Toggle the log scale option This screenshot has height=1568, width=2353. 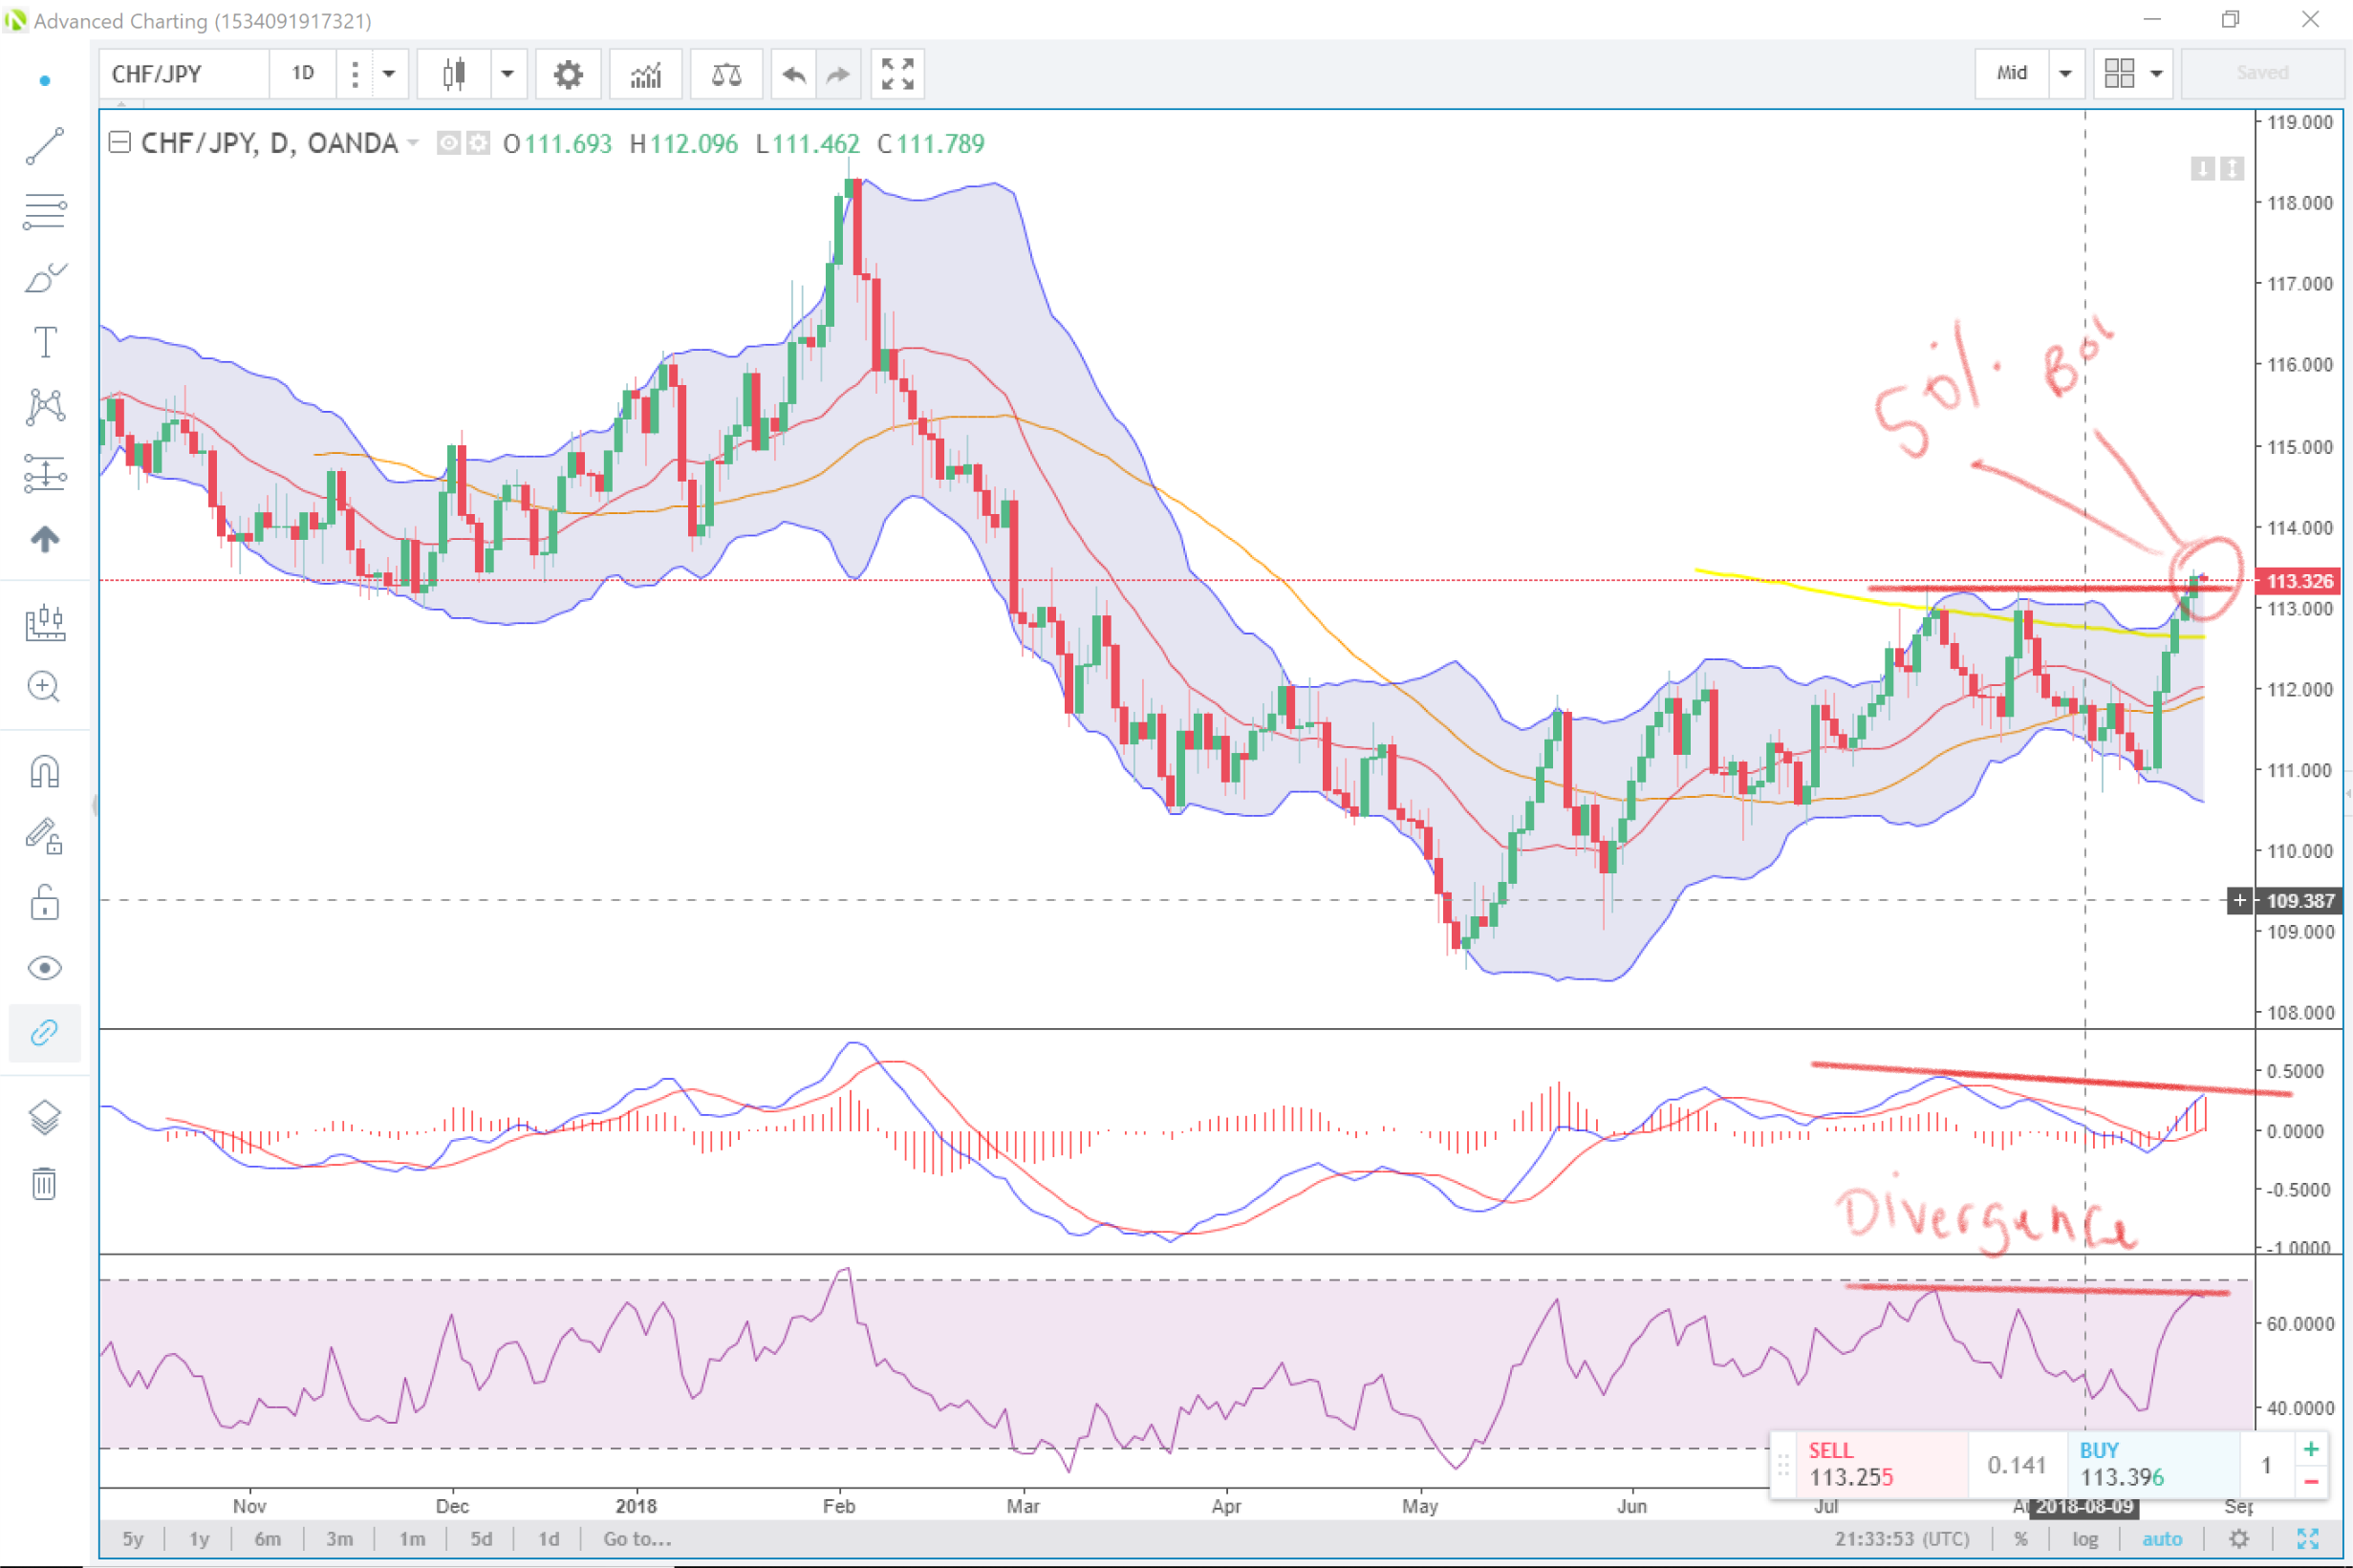[2085, 1539]
